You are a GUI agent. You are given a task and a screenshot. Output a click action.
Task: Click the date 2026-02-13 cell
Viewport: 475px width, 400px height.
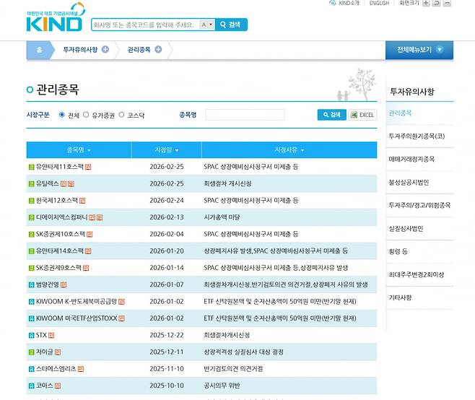pos(167,217)
